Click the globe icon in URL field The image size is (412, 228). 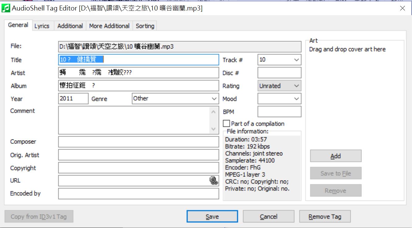[214, 180]
